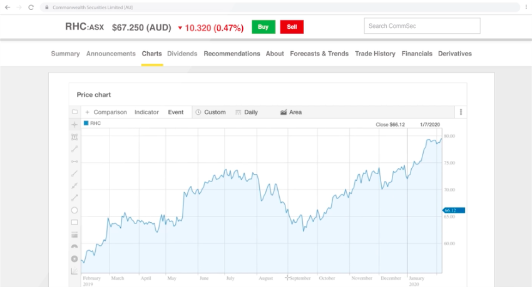Open the Custom date range selector
This screenshot has width=532, height=287.
click(211, 112)
